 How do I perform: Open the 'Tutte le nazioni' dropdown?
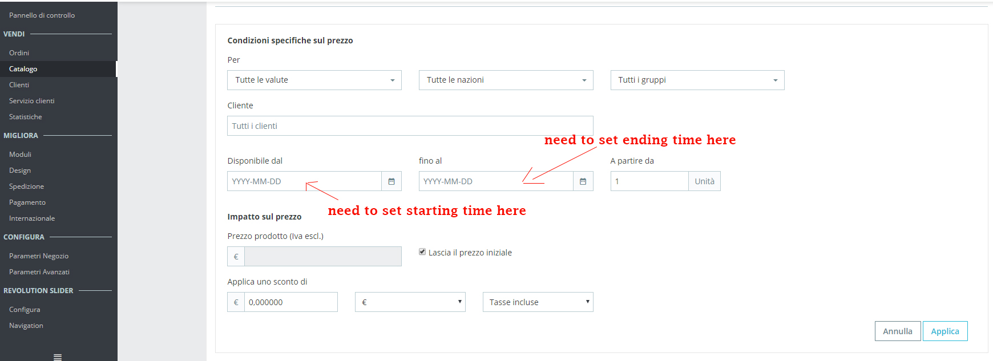506,80
